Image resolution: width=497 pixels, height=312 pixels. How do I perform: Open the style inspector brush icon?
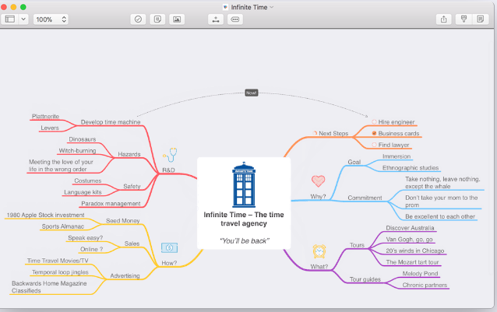click(x=464, y=19)
